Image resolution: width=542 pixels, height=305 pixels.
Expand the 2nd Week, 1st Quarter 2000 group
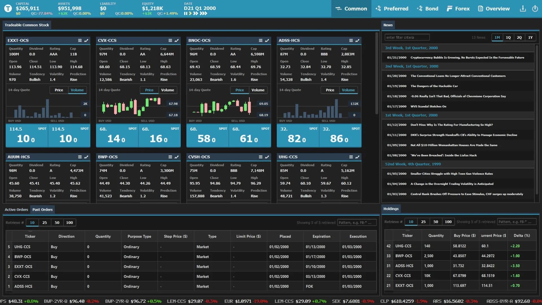tap(412, 66)
